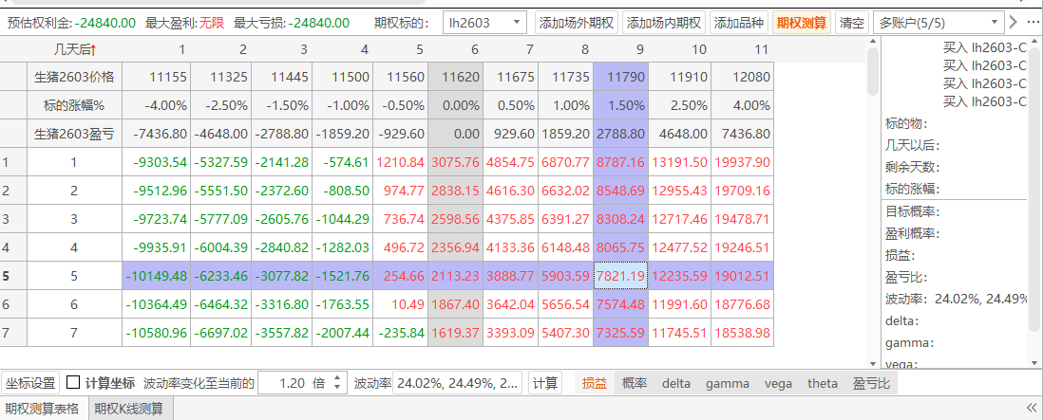Viewport: 1043px width, 420px height.
Task: Open the 期权标的 lh2603 dropdown
Action: pos(485,22)
